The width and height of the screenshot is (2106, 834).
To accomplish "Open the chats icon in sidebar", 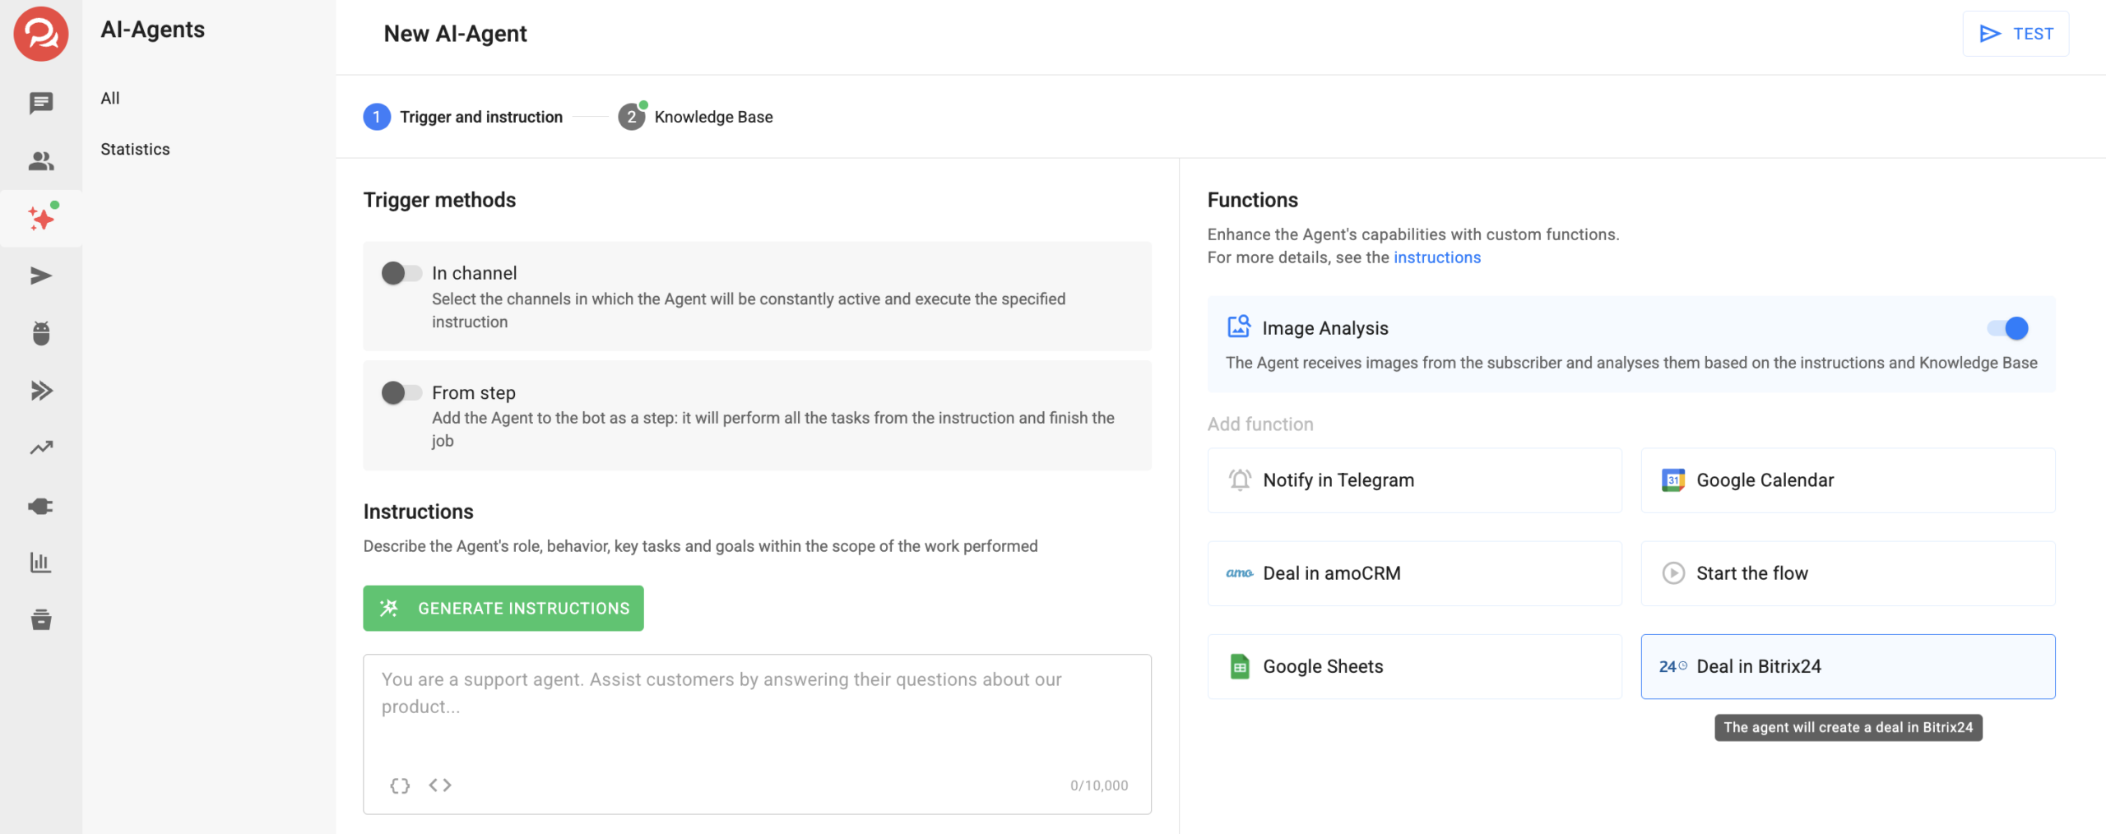I will click(x=40, y=103).
